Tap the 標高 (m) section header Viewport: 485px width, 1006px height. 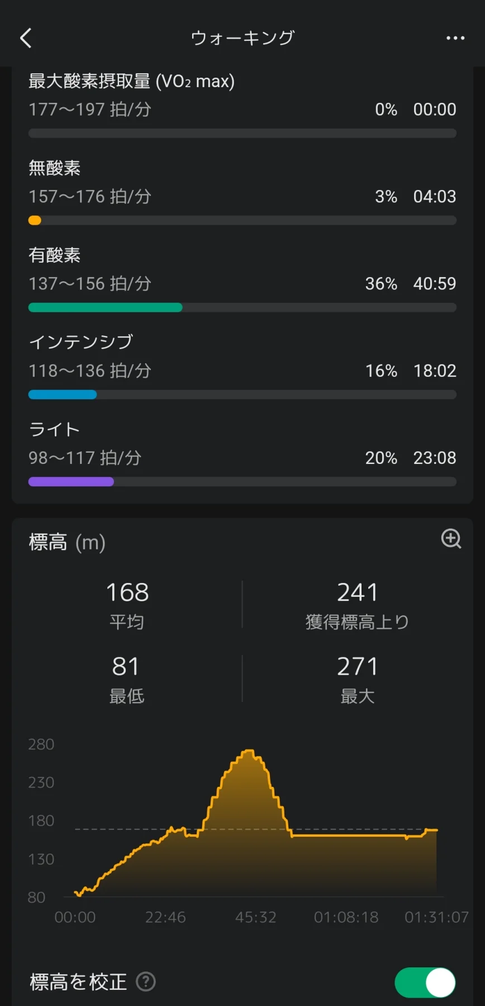click(67, 542)
